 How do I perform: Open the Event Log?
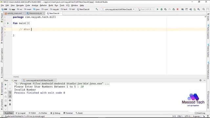tap(200, 113)
